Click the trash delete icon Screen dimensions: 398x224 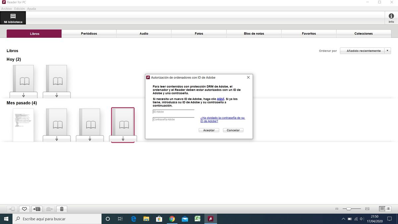(62, 209)
